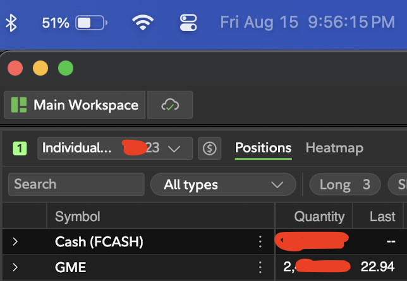Click the yellow minimize window button

point(40,68)
